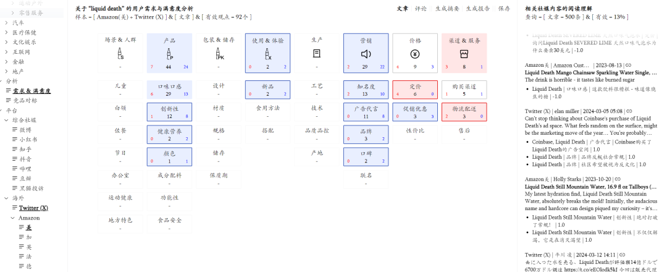Open Twitter (X) in the sidebar

[33, 208]
